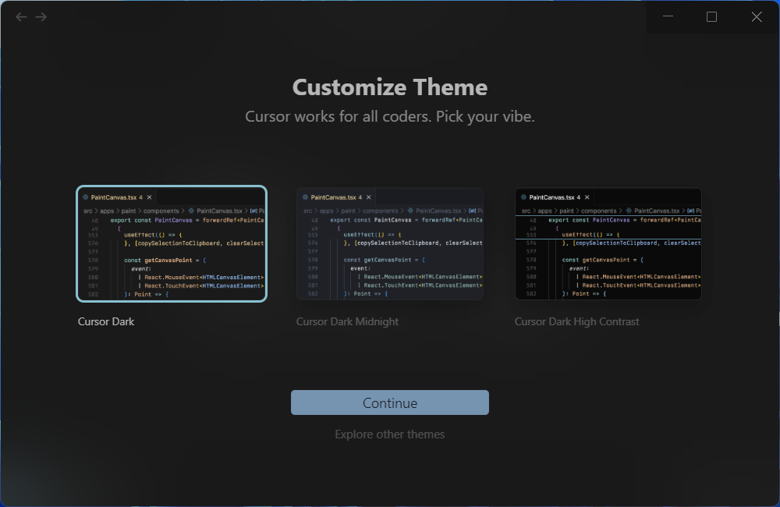This screenshot has height=507, width=780.
Task: Click the Cursor Dark High Contrast label
Action: tap(577, 321)
